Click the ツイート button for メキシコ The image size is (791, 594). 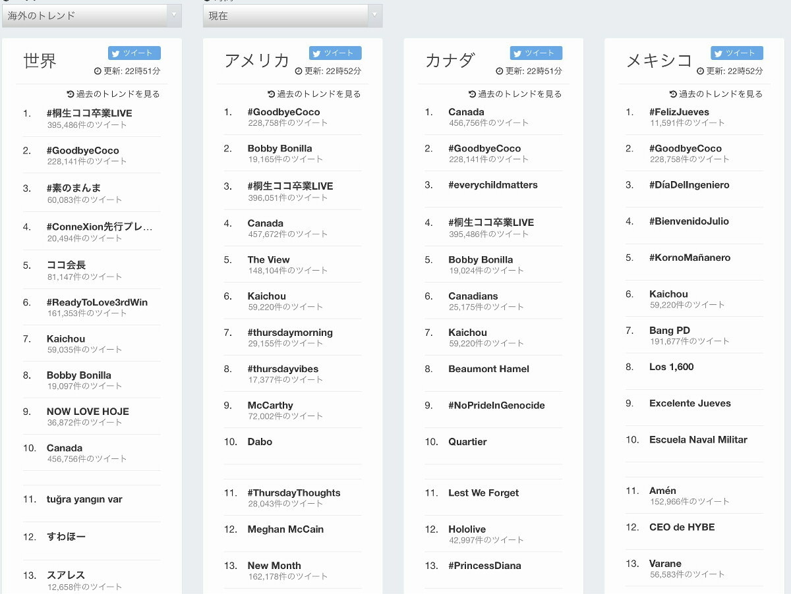pyautogui.click(x=737, y=53)
